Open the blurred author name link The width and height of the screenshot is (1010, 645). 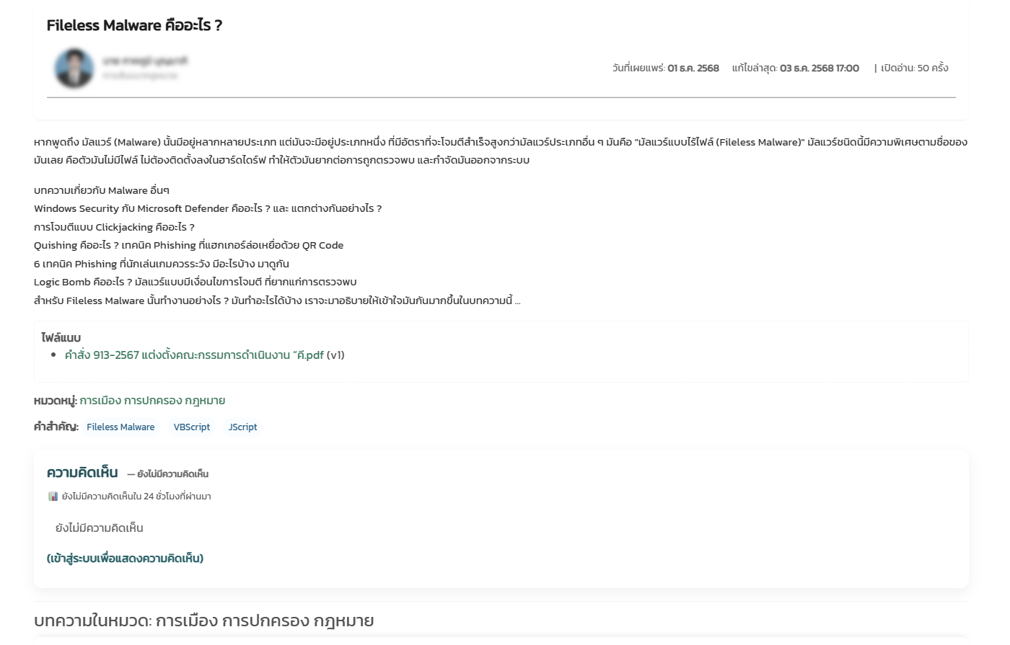(x=144, y=61)
